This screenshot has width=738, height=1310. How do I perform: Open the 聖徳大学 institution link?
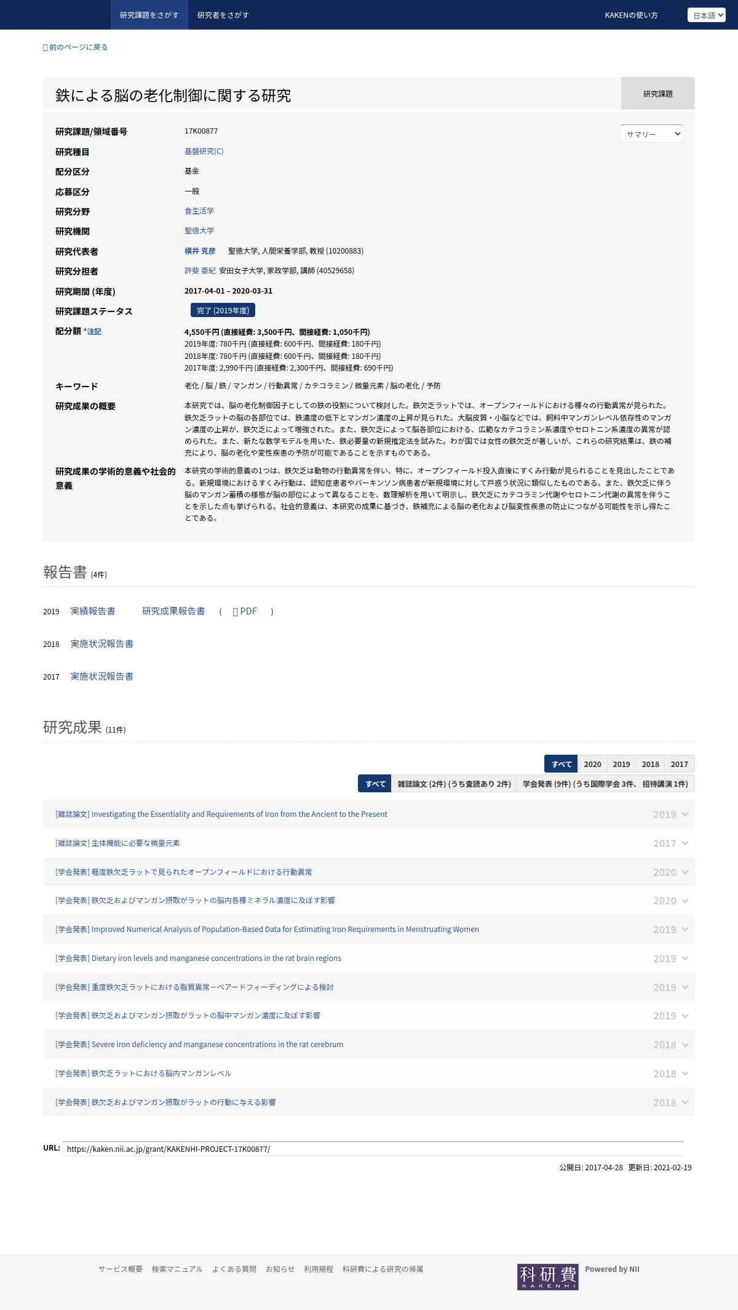coord(199,231)
